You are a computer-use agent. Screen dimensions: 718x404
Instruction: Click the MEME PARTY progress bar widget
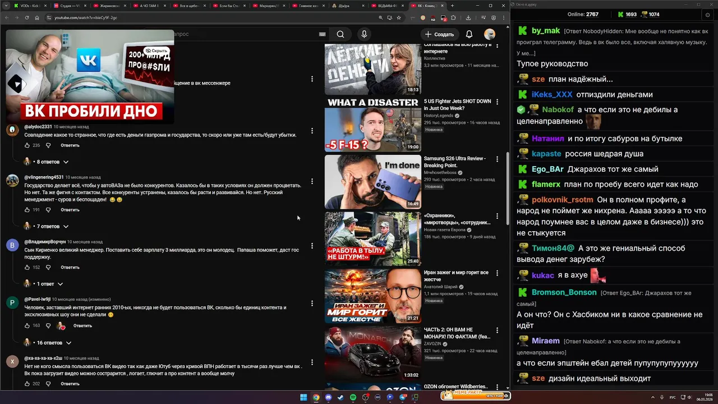[476, 395]
